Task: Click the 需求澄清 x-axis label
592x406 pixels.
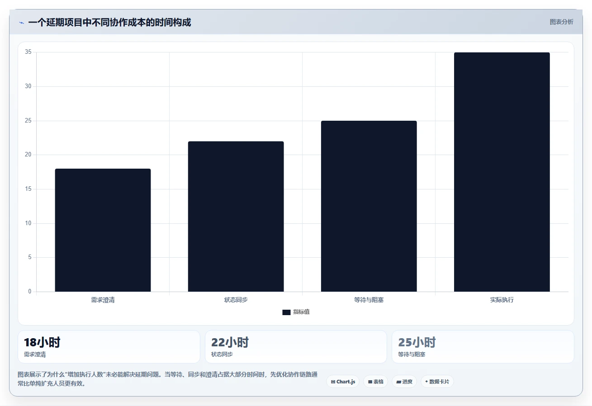Action: click(x=103, y=300)
